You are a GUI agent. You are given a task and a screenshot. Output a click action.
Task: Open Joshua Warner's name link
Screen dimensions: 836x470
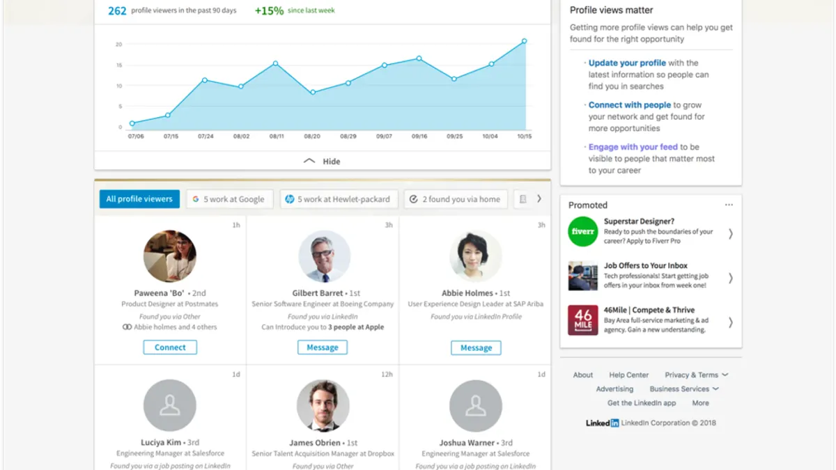coord(467,442)
